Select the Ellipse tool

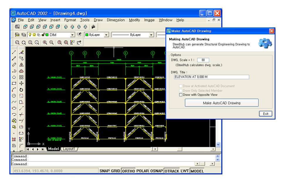pos(14,108)
